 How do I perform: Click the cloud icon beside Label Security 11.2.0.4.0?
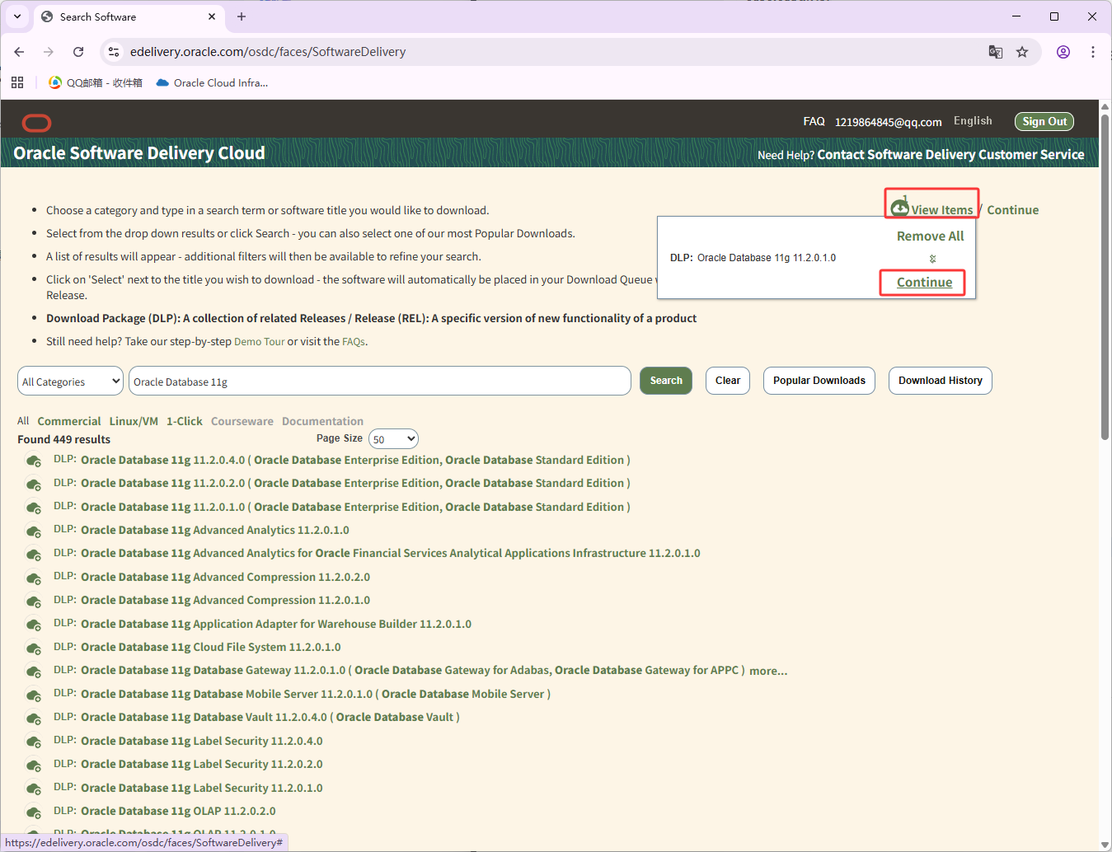[34, 742]
